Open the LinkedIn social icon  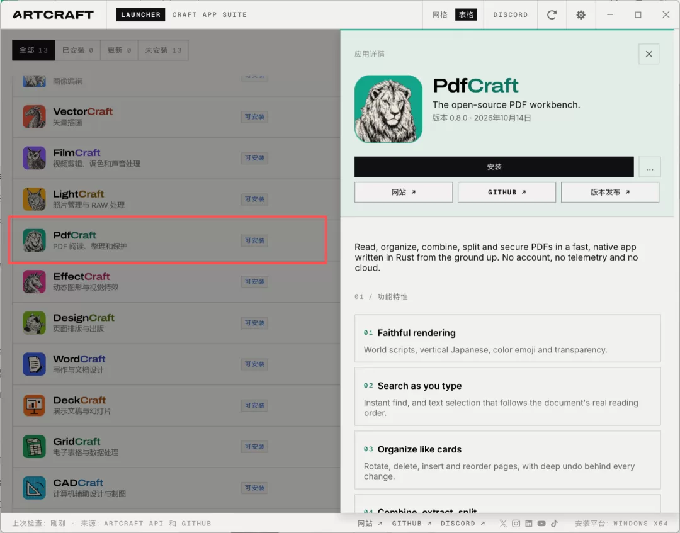(529, 524)
